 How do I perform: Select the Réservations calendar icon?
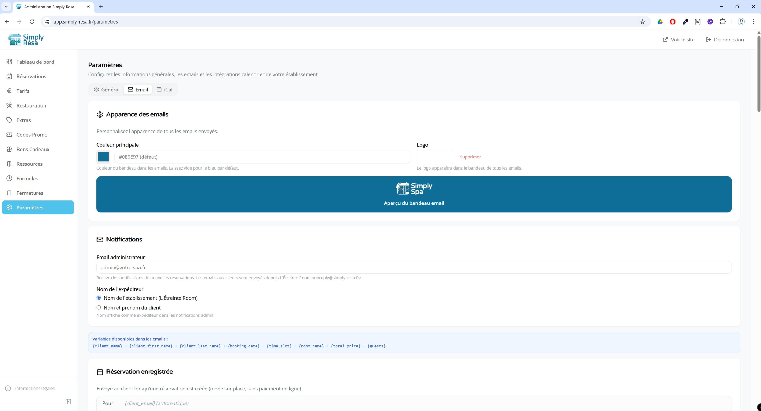tap(9, 76)
